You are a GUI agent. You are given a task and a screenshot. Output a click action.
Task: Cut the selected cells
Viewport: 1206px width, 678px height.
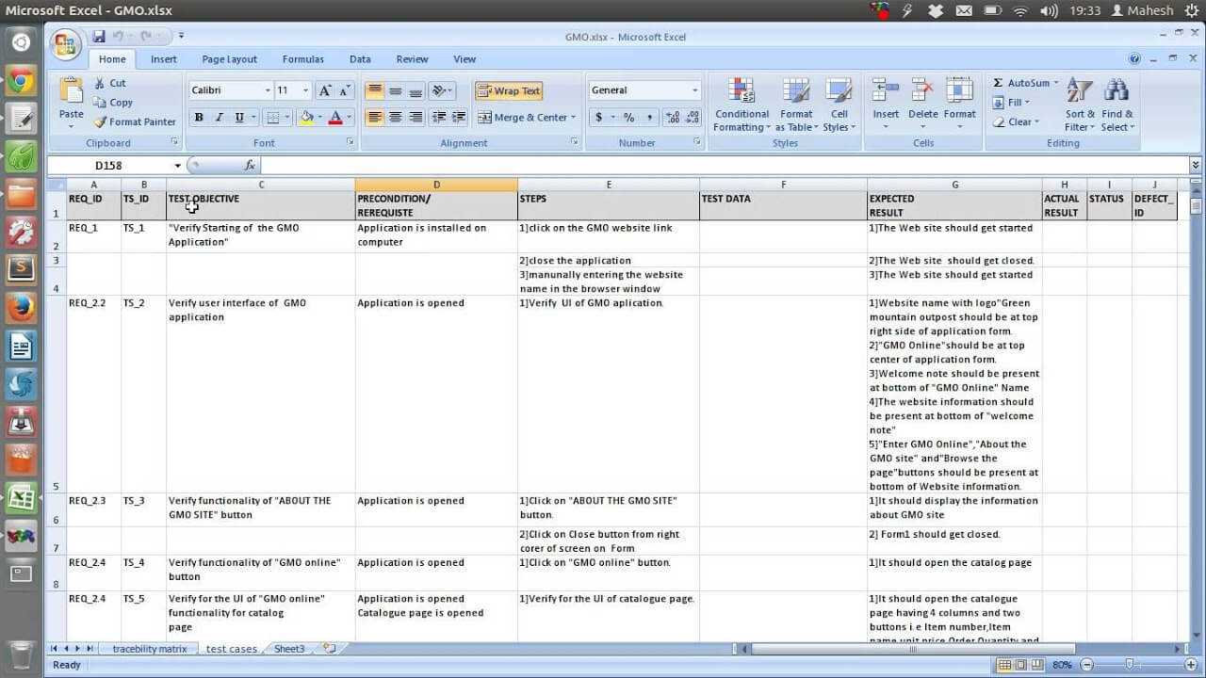pos(110,83)
